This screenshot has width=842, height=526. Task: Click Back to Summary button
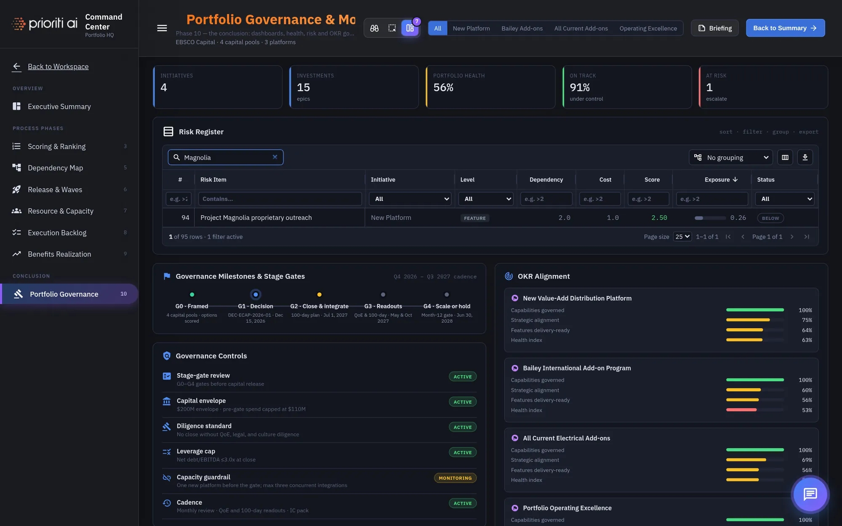[x=785, y=28]
